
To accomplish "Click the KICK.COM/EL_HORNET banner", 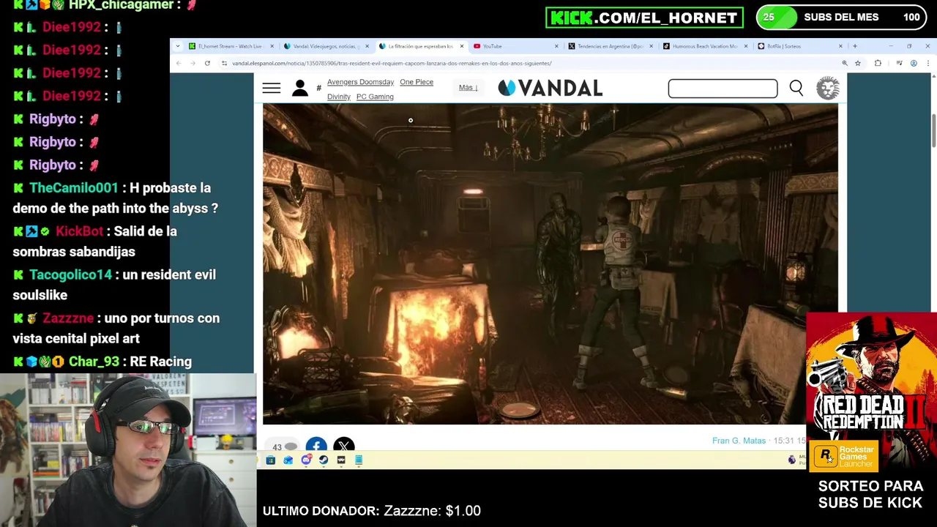I will [644, 18].
